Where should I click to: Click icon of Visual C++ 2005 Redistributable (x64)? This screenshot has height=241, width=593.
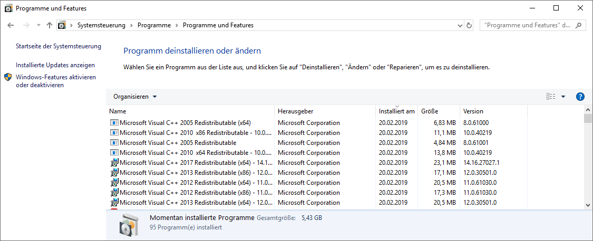point(114,123)
